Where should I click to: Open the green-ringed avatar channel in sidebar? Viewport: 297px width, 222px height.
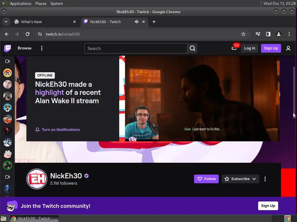click(x=8, y=166)
